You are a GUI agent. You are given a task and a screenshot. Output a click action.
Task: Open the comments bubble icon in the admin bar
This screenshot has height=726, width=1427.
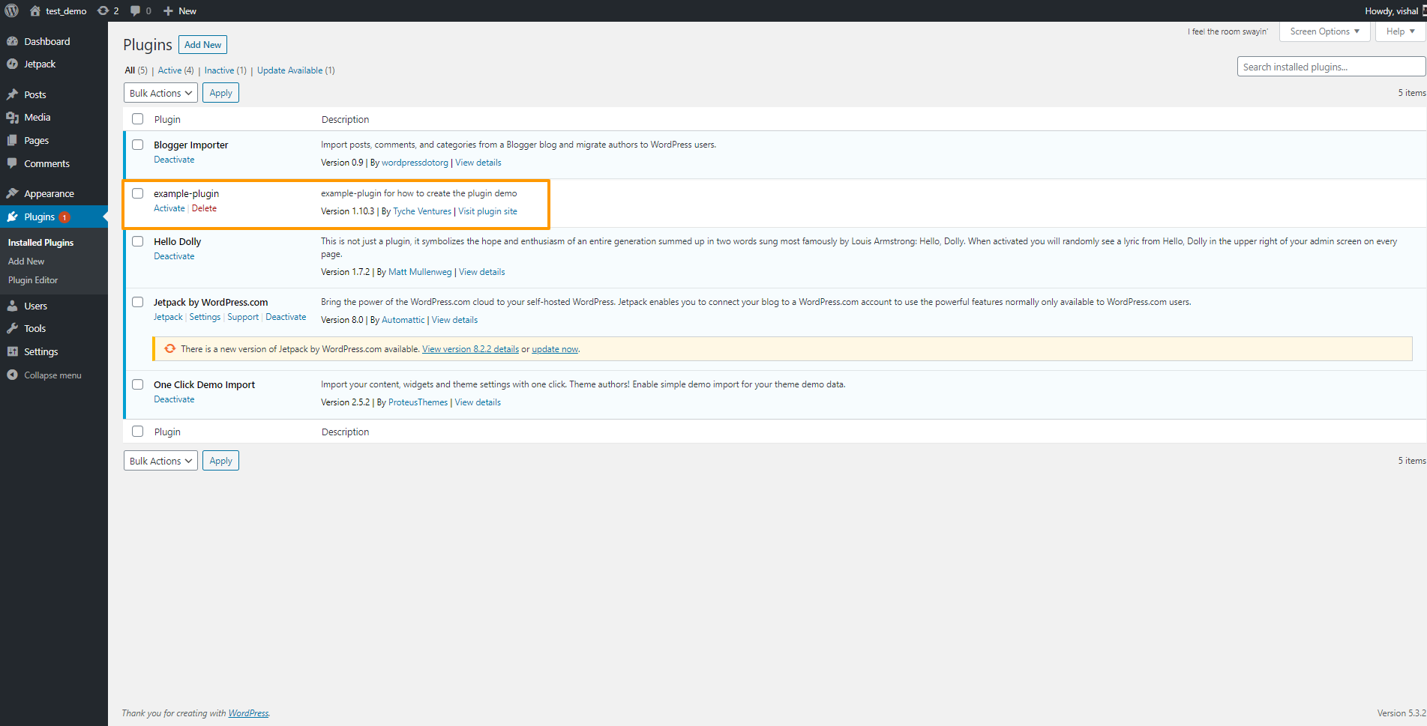point(135,10)
